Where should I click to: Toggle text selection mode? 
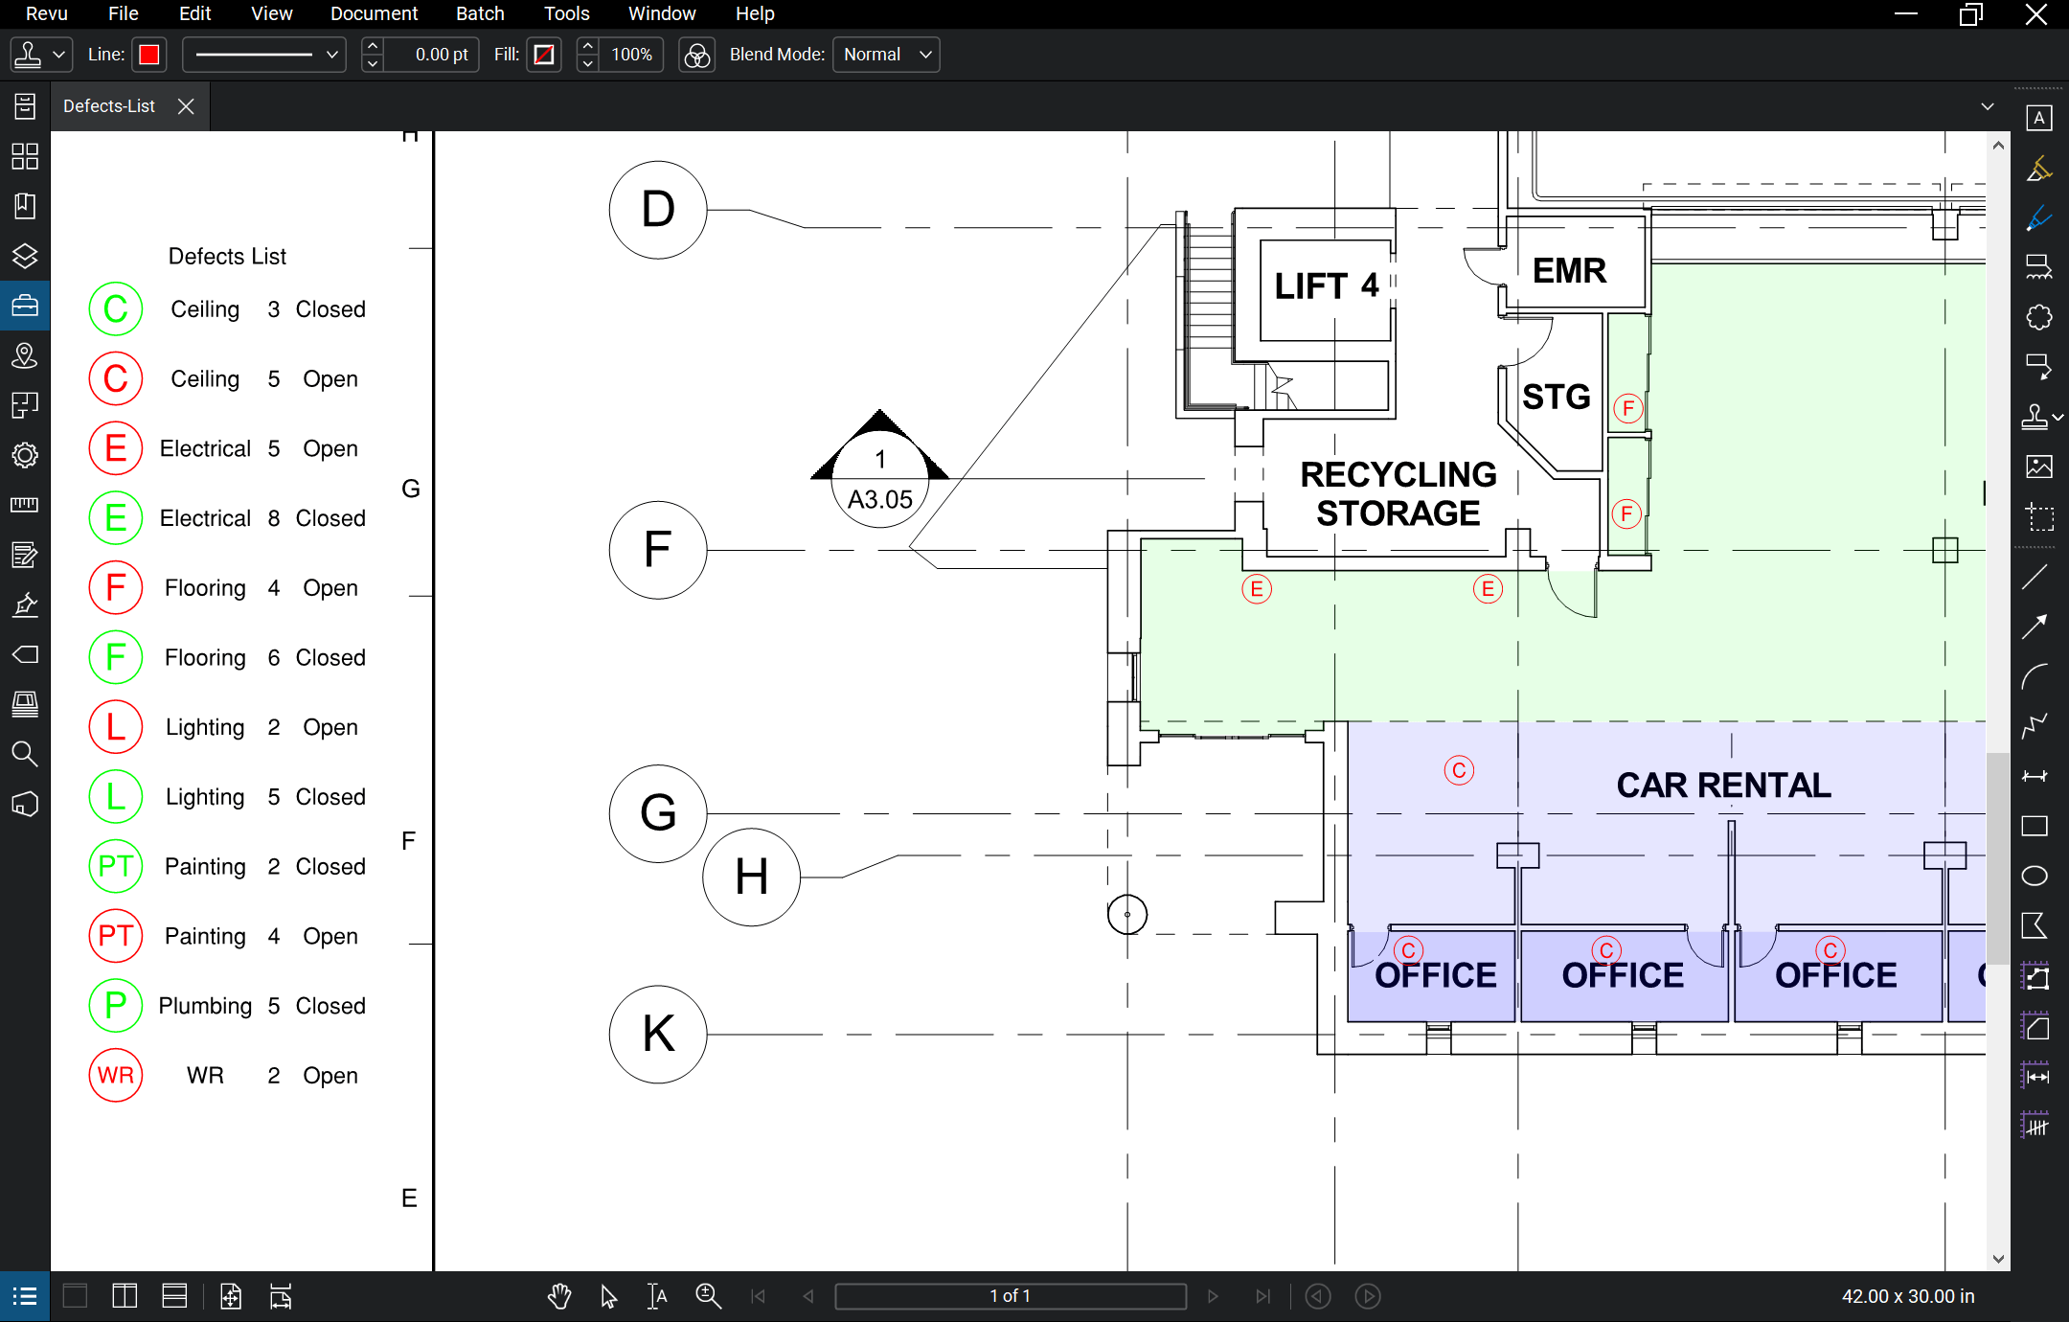[x=657, y=1296]
